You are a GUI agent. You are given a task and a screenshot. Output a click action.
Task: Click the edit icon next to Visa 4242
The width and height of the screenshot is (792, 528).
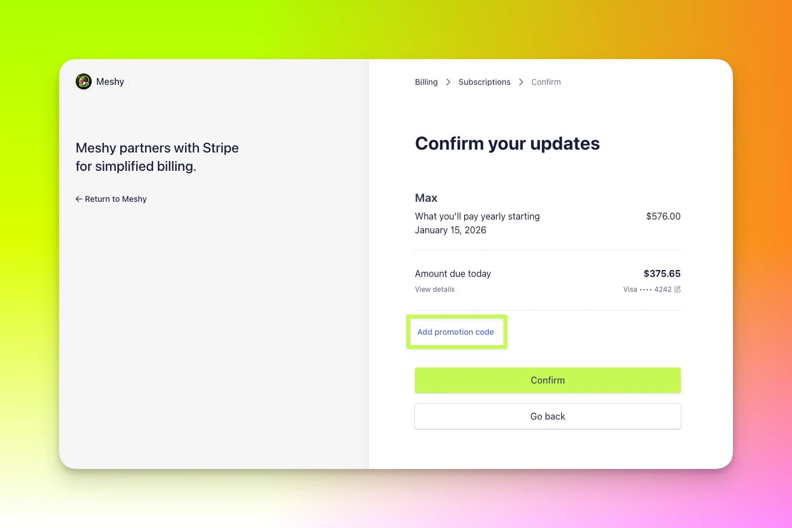pyautogui.click(x=677, y=290)
